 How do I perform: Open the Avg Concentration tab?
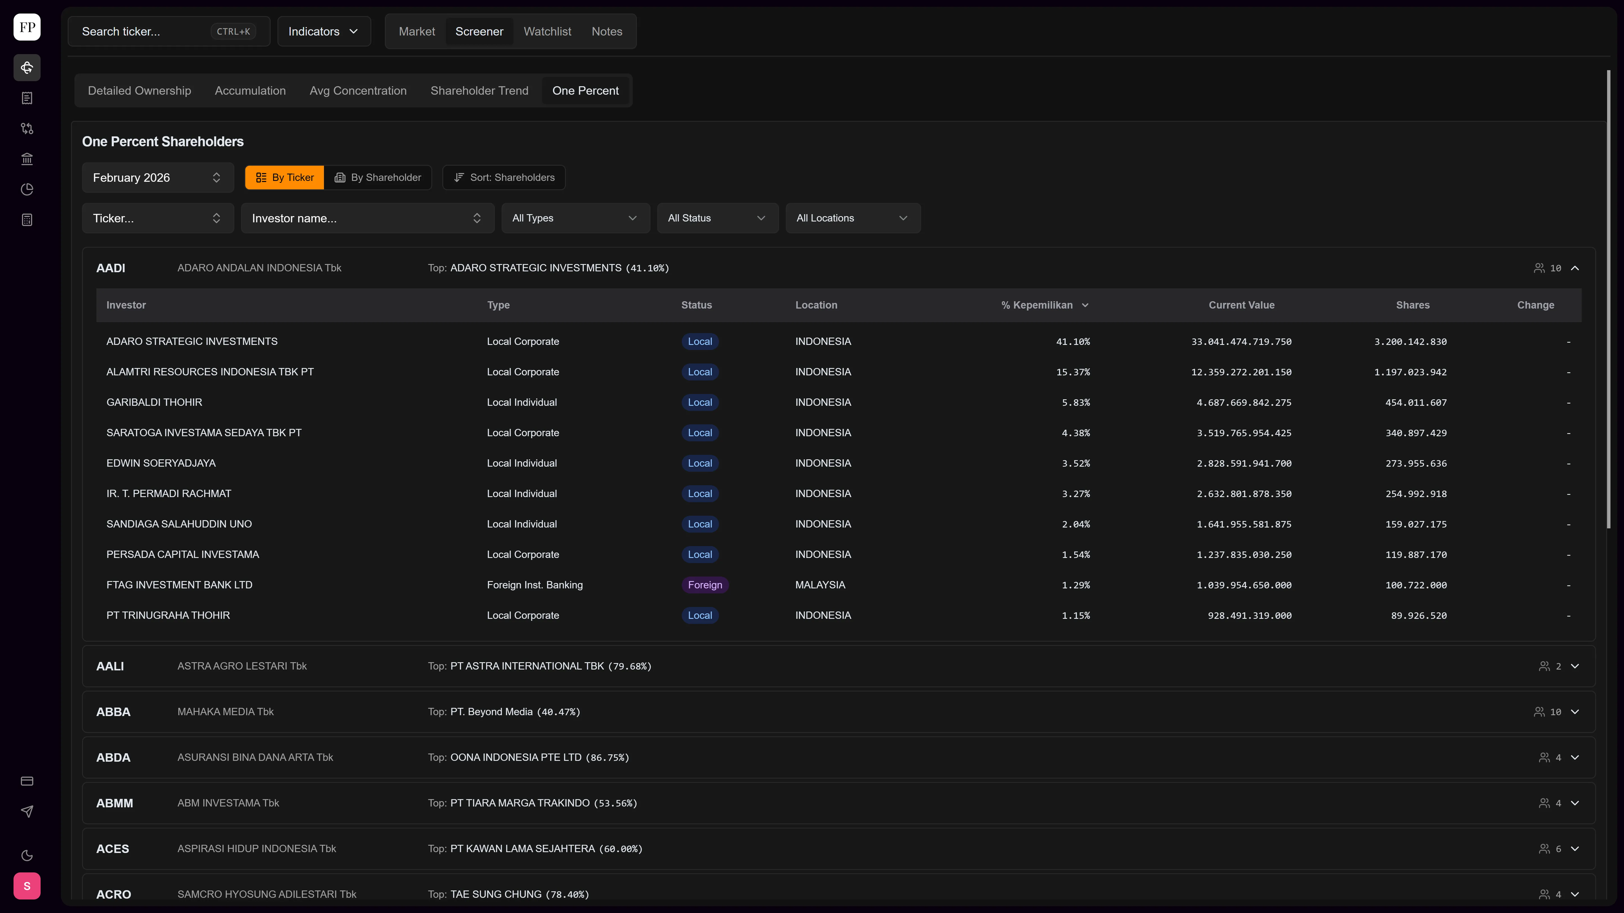click(x=358, y=91)
